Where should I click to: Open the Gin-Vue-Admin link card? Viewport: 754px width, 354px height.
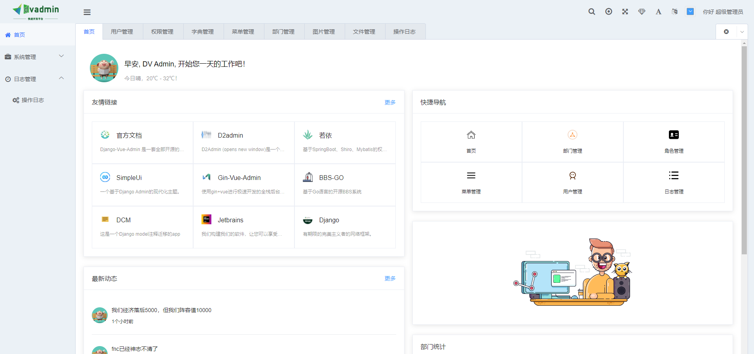[x=244, y=185]
